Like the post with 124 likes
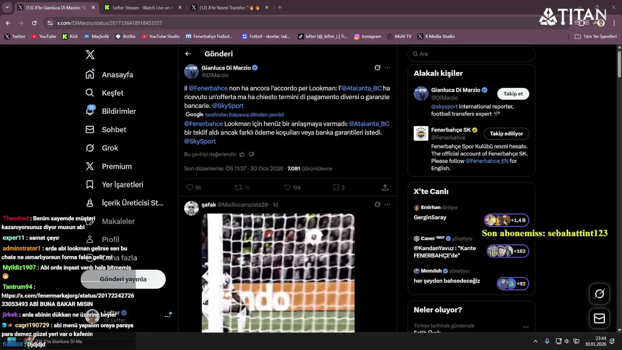This screenshot has width=622, height=350. (x=292, y=187)
